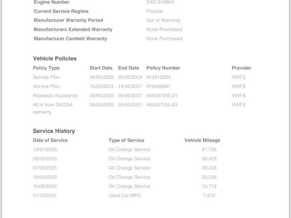This screenshot has height=218, width=291.
Task: Click the Provider column header
Action: click(242, 68)
